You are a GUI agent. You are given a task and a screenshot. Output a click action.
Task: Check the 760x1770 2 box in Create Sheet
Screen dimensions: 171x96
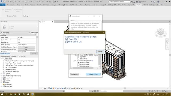(x=78, y=59)
